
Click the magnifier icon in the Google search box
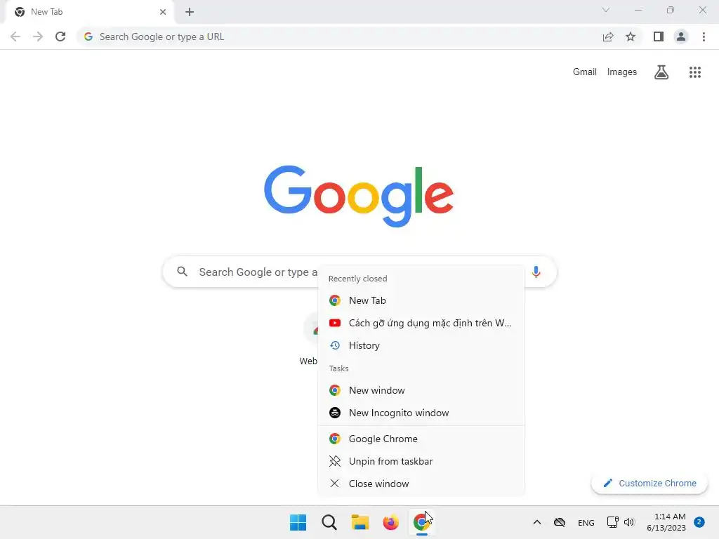182,272
